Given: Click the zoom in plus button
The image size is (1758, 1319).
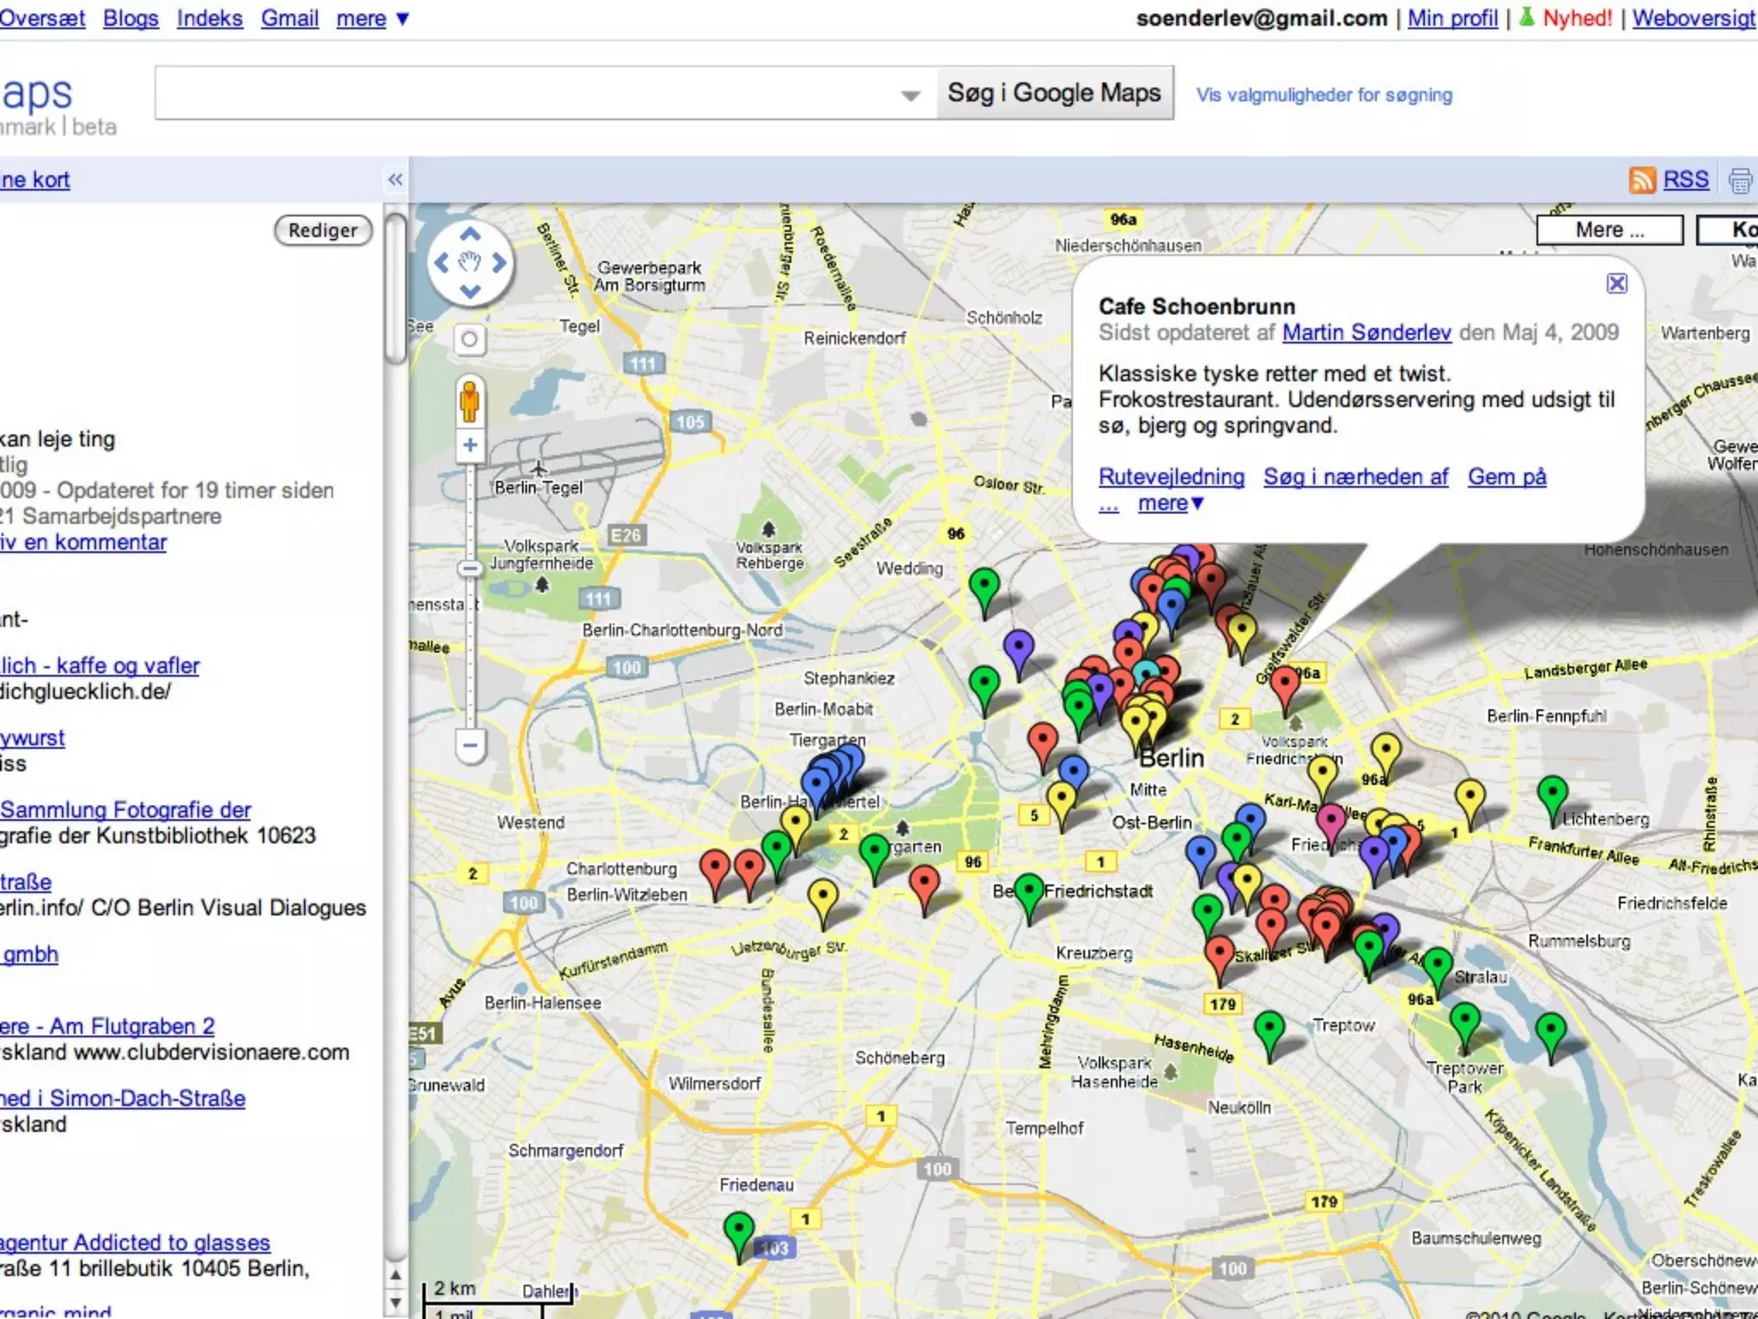Looking at the screenshot, I should click(x=470, y=445).
